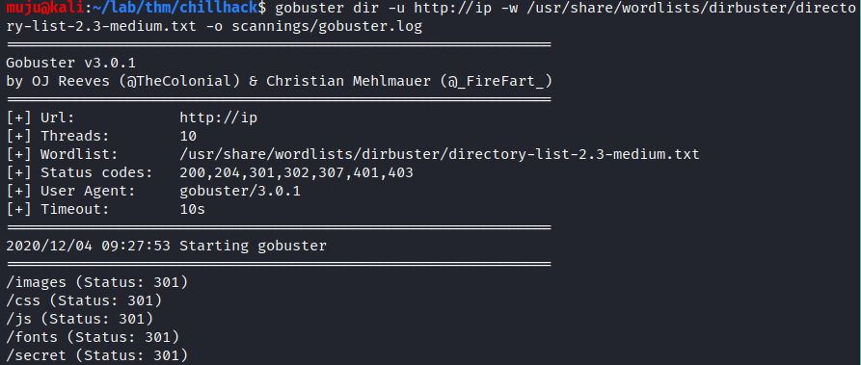Viewport: 861px width, 365px height.
Task: Click the Threads value 10
Action: (x=188, y=136)
